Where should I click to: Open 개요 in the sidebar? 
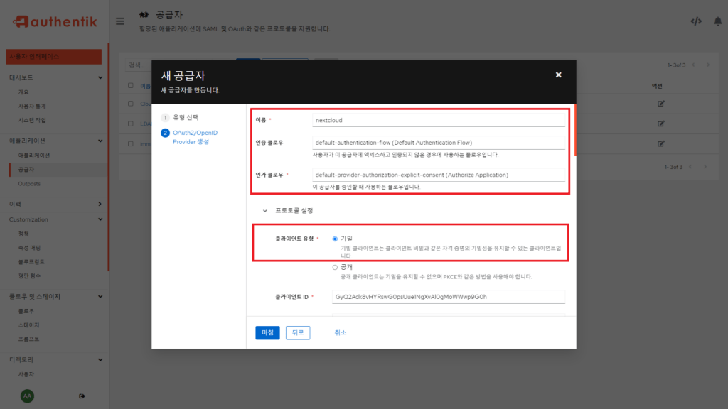[23, 92]
